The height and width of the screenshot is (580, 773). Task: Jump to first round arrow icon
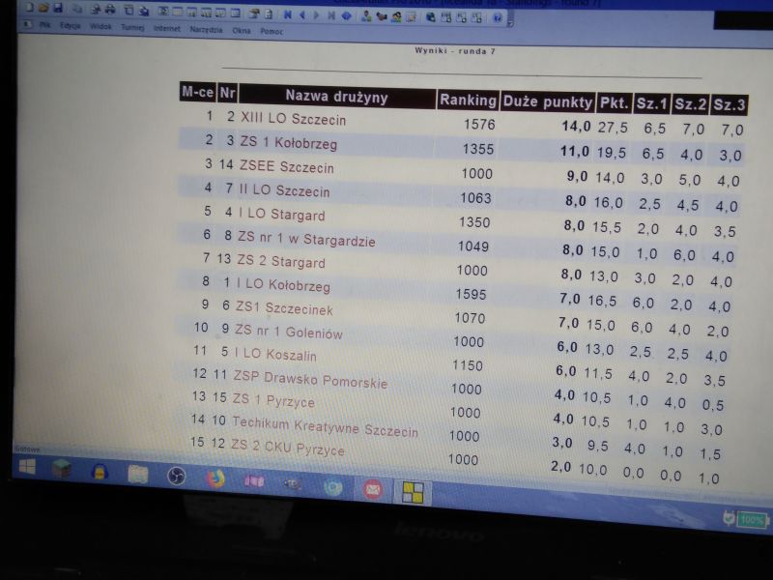[x=287, y=14]
